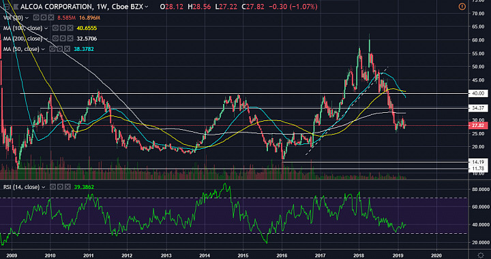This screenshot has height=259, width=491.
Task: Expand the Vol (20) legend dropdown arrow
Action: click(x=27, y=18)
